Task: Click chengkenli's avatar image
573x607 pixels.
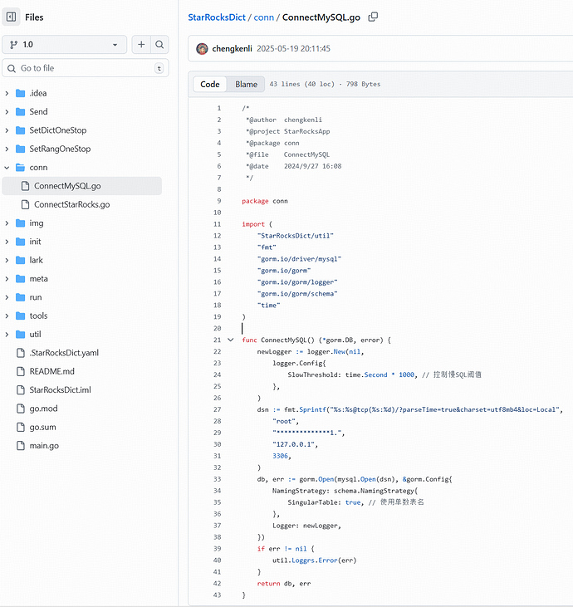Action: coord(202,49)
